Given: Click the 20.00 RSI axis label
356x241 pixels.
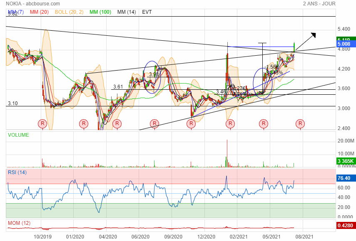Looking at the screenshot, I should pyautogui.click(x=344, y=207).
